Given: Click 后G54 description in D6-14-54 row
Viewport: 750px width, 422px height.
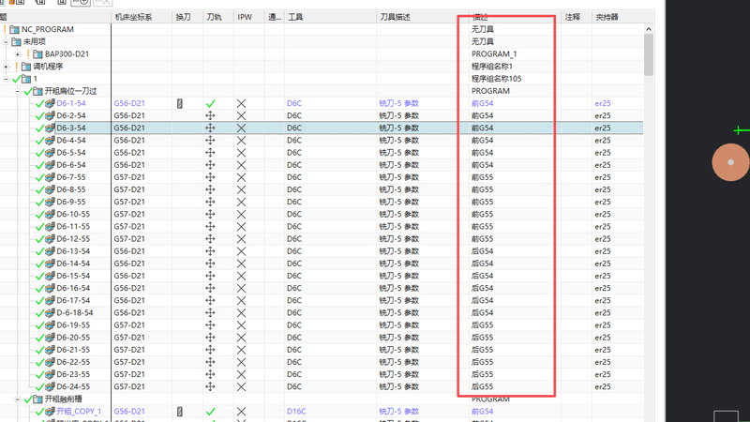Looking at the screenshot, I should coord(482,264).
